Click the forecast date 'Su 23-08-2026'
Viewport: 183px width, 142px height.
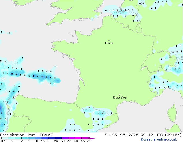point(122,135)
